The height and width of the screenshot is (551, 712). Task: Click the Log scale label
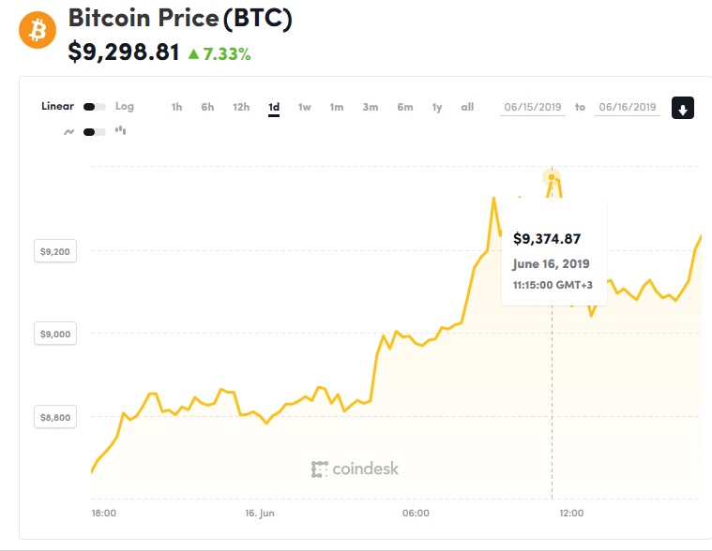125,107
